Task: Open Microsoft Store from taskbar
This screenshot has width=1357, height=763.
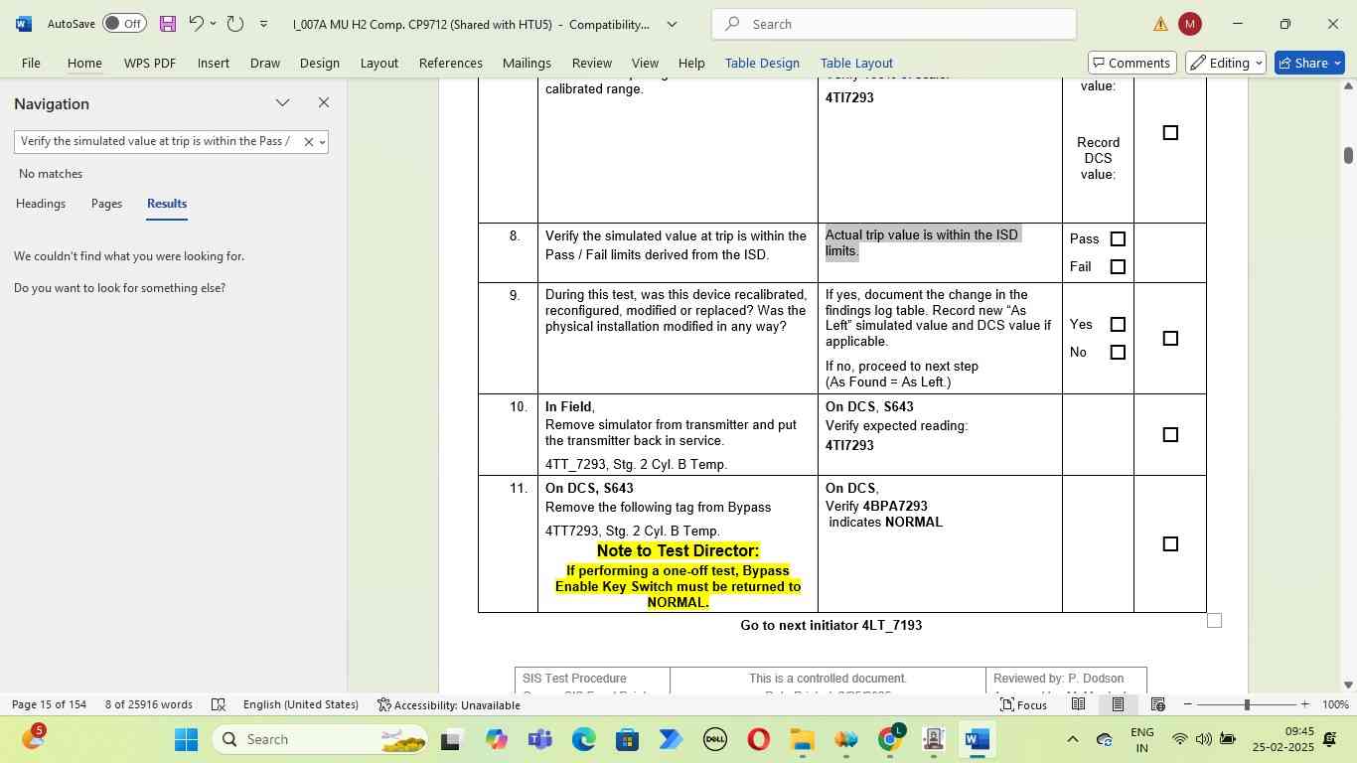Action: (x=627, y=739)
